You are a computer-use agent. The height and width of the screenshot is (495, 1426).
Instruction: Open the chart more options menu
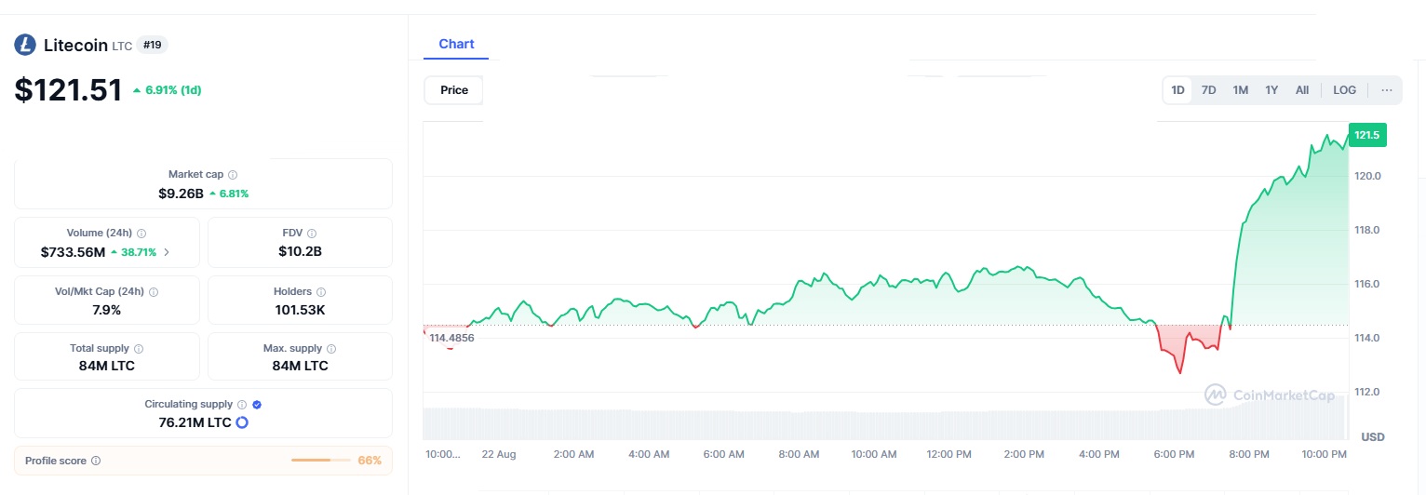click(1387, 90)
